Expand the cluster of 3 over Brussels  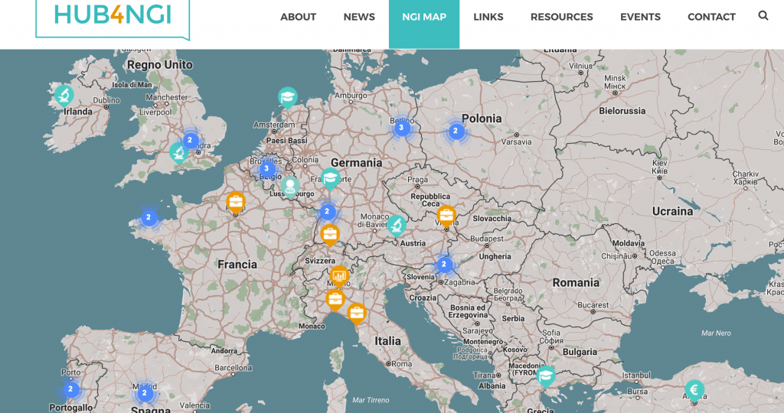coord(267,169)
